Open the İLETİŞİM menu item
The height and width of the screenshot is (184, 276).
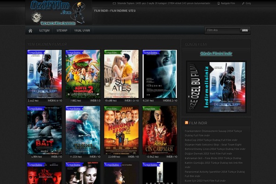click(44, 31)
